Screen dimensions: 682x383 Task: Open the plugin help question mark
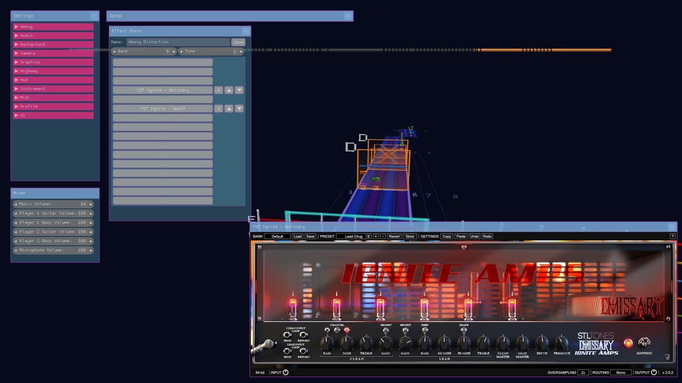tap(672, 236)
